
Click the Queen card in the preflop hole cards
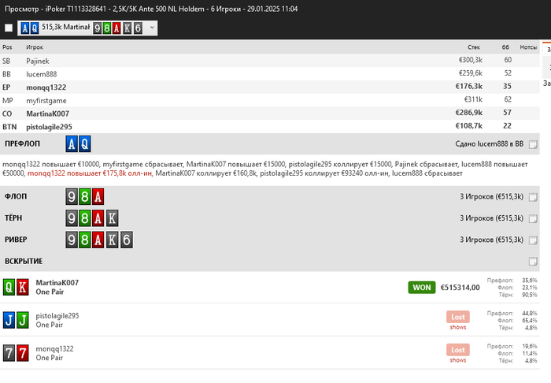tap(85, 144)
